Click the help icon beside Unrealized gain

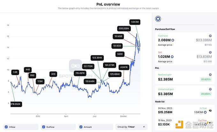pyautogui.click(x=210, y=89)
